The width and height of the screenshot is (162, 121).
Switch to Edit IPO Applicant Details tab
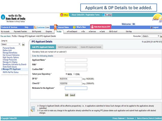67,47
